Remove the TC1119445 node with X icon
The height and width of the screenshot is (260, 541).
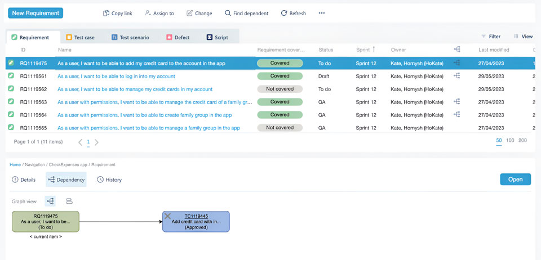pos(167,216)
